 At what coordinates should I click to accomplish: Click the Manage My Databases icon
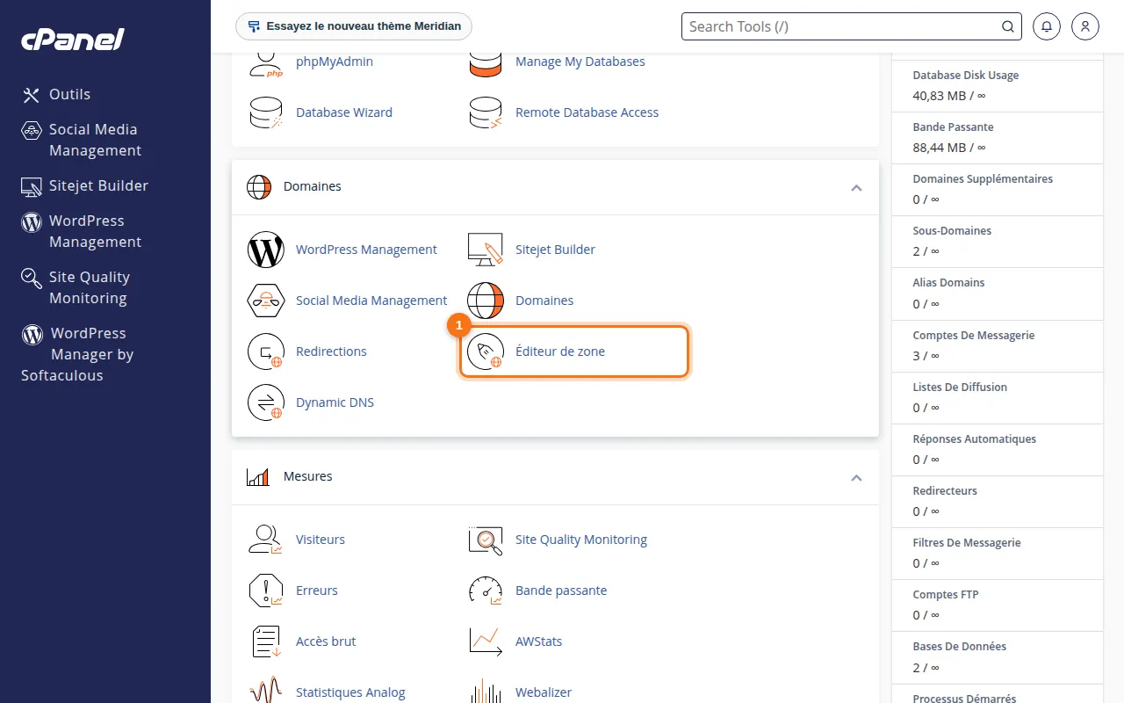pyautogui.click(x=486, y=63)
